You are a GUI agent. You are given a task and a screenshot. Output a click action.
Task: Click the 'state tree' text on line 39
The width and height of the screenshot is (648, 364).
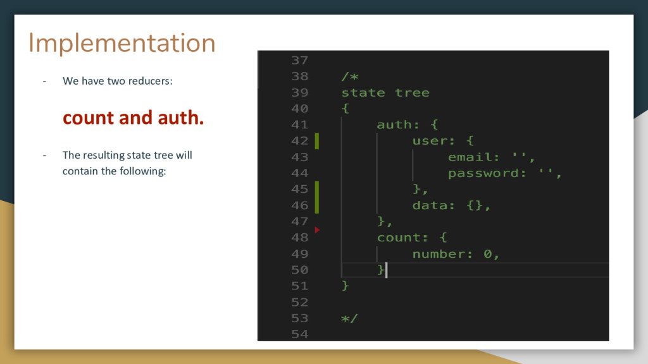click(385, 92)
